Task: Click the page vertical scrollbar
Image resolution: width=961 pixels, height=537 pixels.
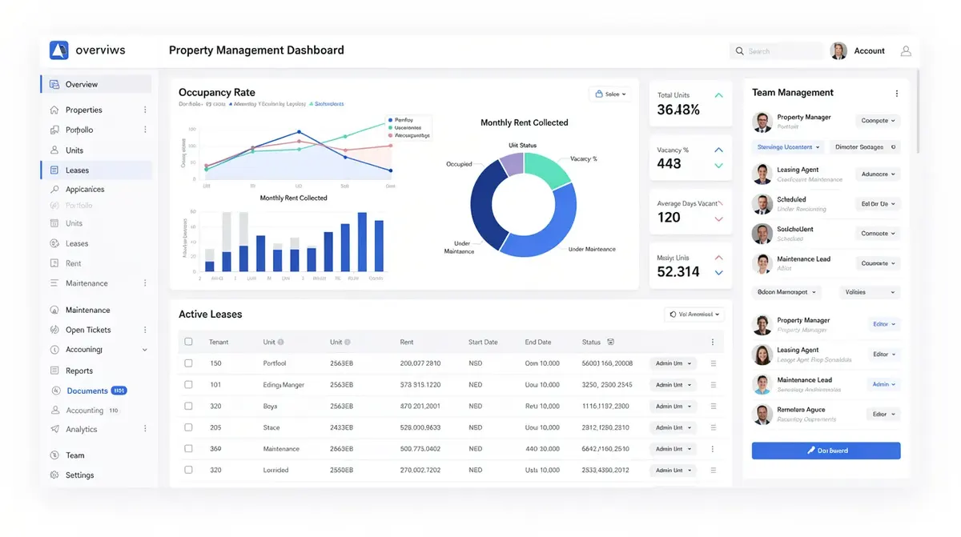Action: click(x=919, y=112)
